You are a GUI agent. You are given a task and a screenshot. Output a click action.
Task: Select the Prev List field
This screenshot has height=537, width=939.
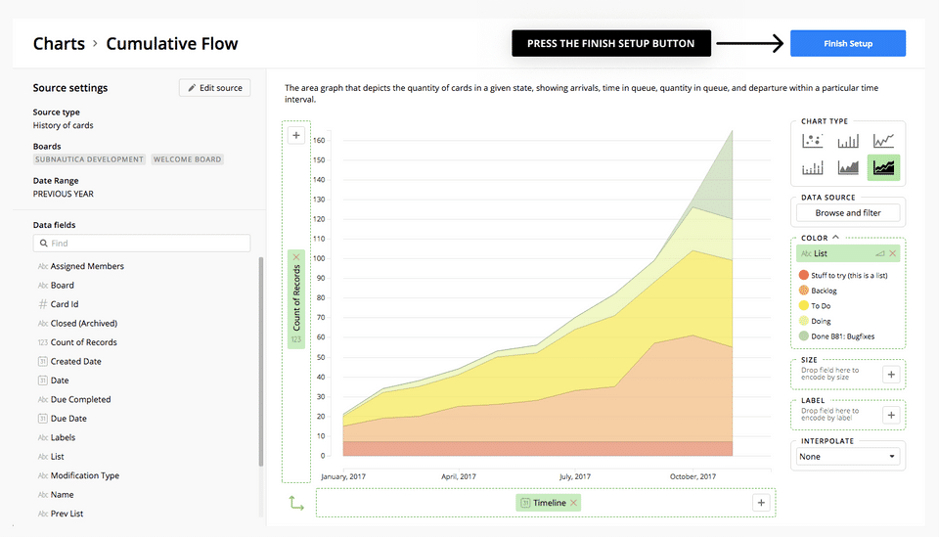67,514
